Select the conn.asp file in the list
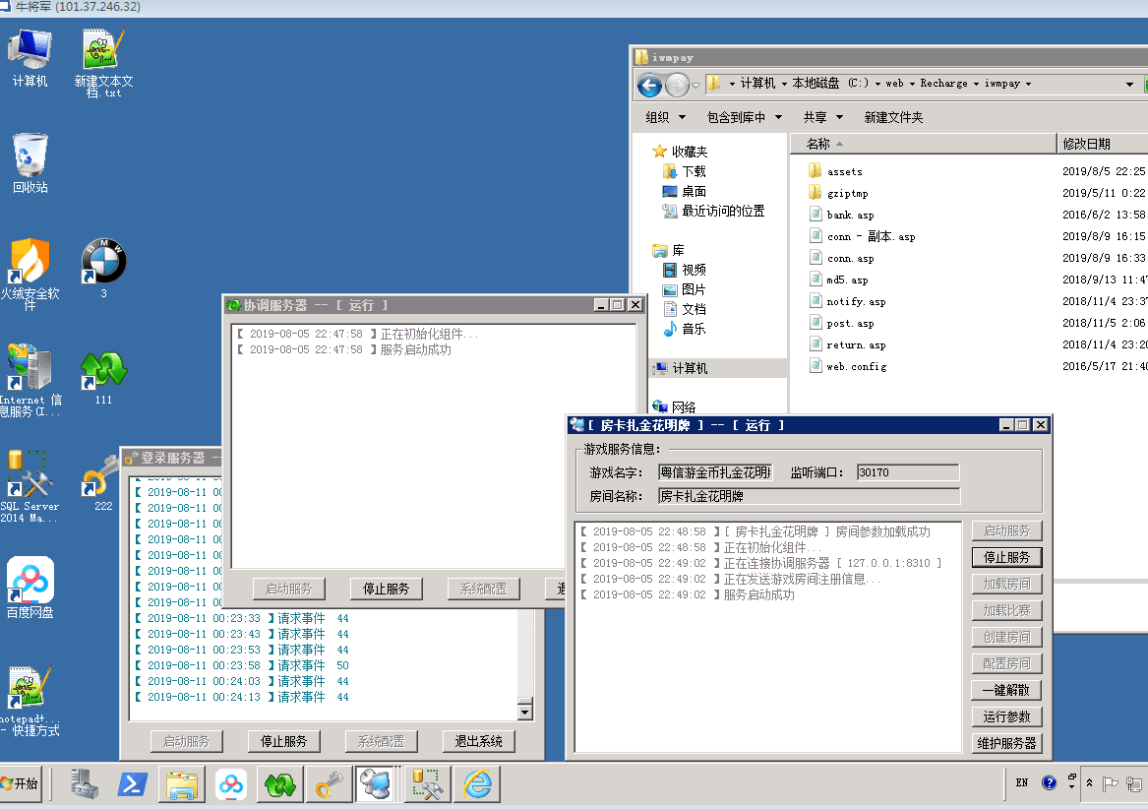This screenshot has height=809, width=1148. (x=850, y=259)
